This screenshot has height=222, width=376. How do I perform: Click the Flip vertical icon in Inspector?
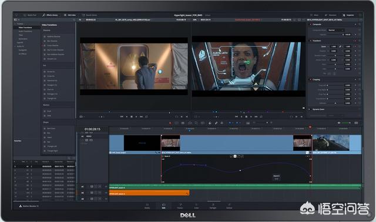(334, 73)
